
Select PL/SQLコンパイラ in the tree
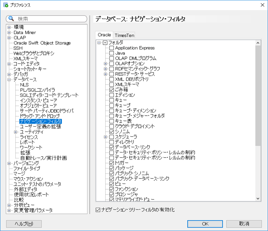(38, 90)
